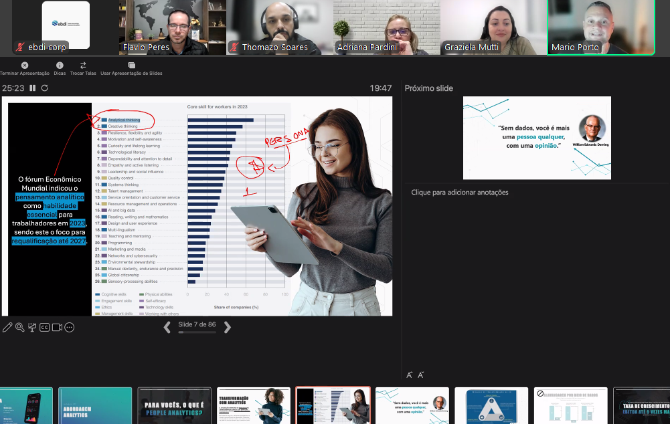670x424 pixels.
Task: Toggle closed captions (CC) subtitles
Action: click(44, 328)
